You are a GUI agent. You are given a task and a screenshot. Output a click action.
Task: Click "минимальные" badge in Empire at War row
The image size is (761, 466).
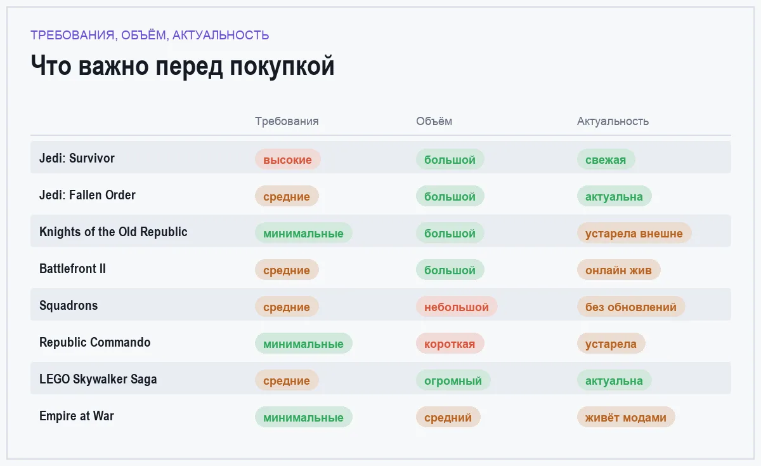tap(304, 417)
